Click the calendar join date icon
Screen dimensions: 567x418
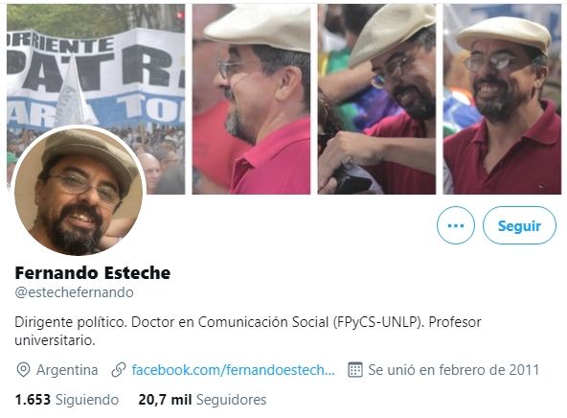click(354, 370)
